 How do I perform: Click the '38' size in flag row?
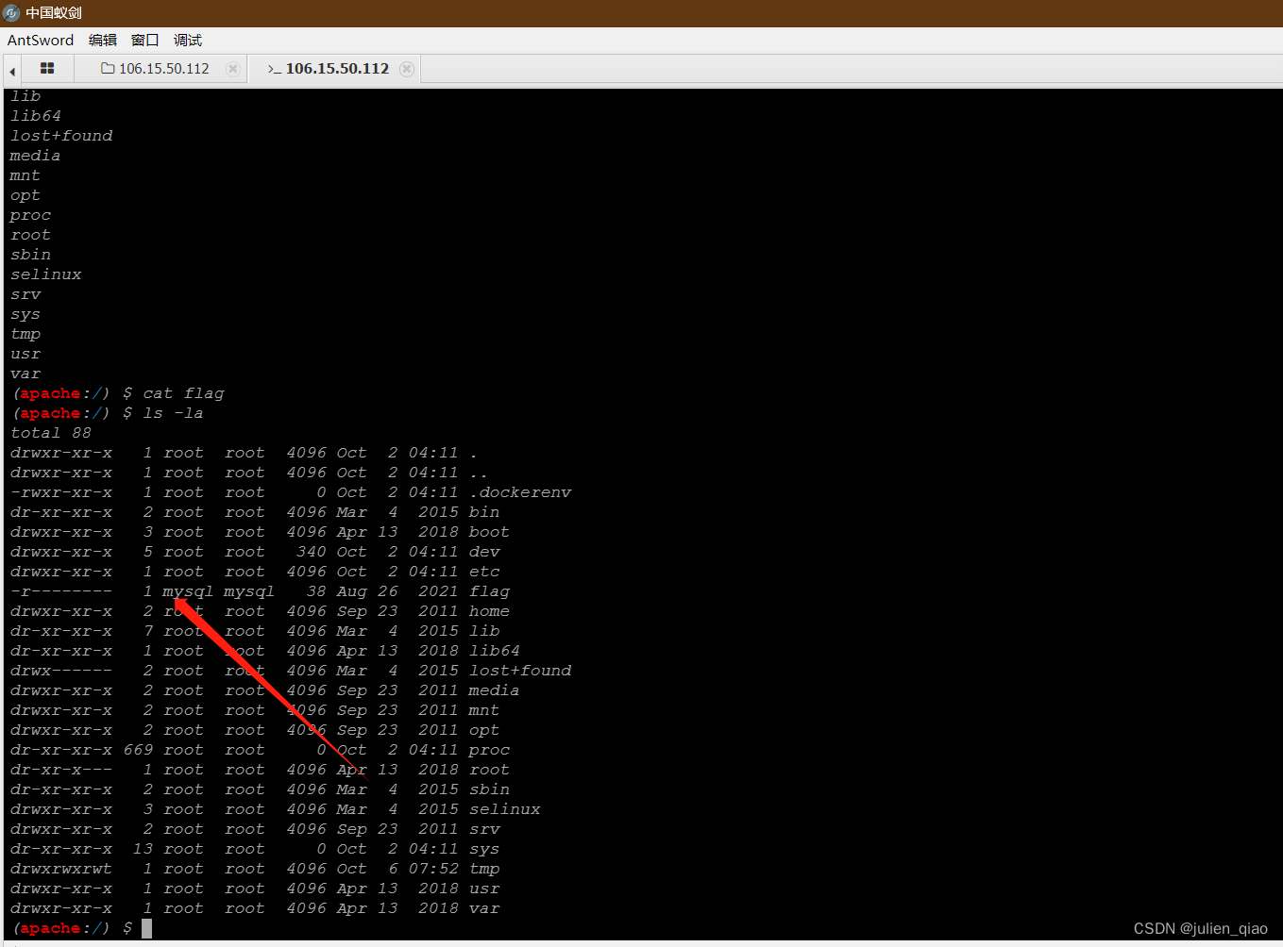click(316, 591)
